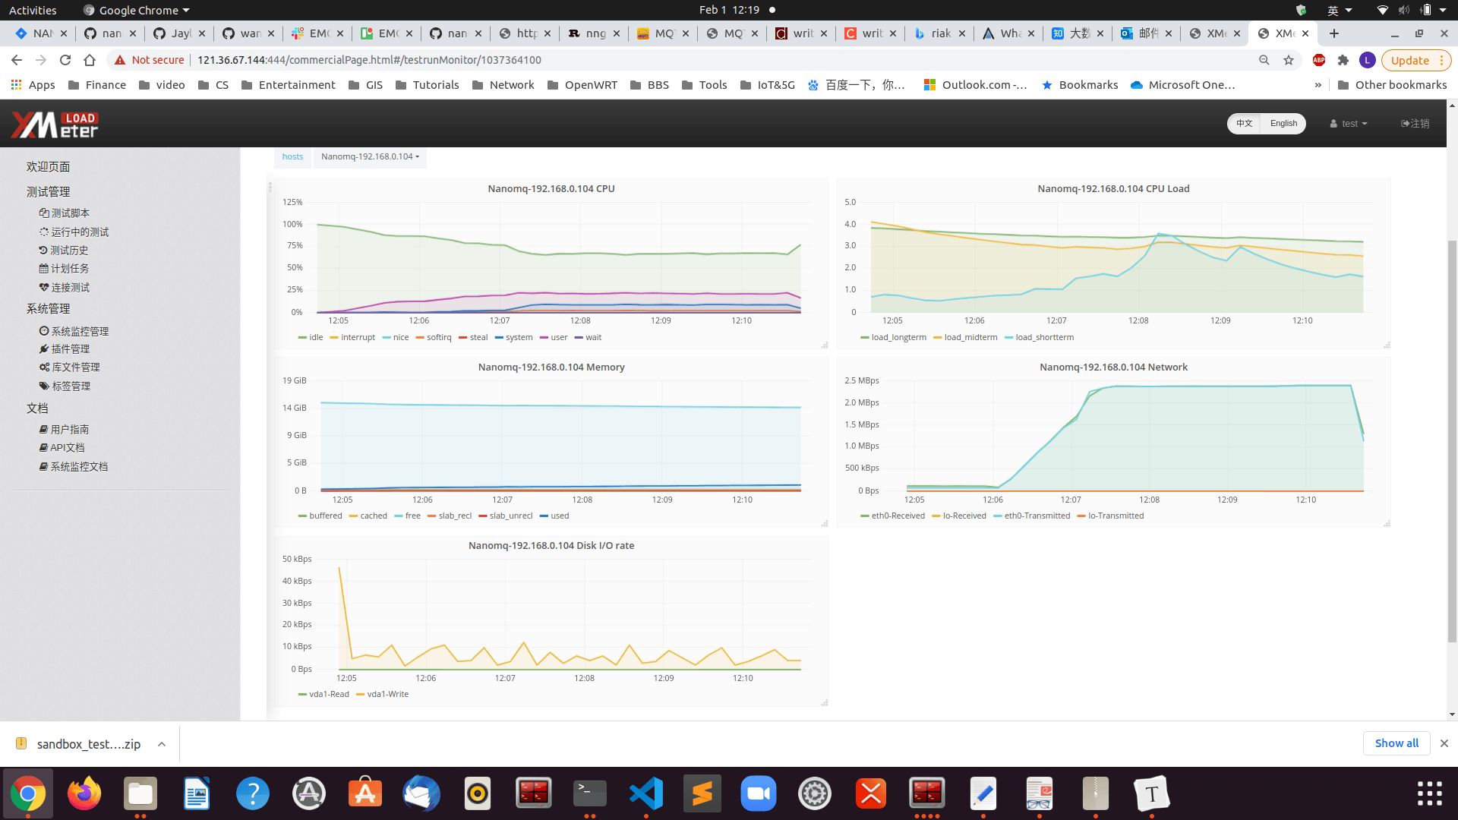Image resolution: width=1458 pixels, height=820 pixels.
Task: Open 插件管理 plugin management
Action: pyautogui.click(x=70, y=349)
